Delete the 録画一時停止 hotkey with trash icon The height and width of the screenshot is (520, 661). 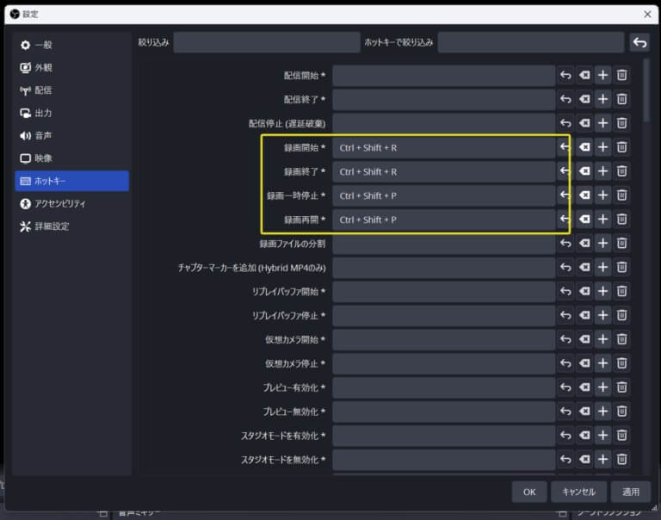pyautogui.click(x=621, y=195)
